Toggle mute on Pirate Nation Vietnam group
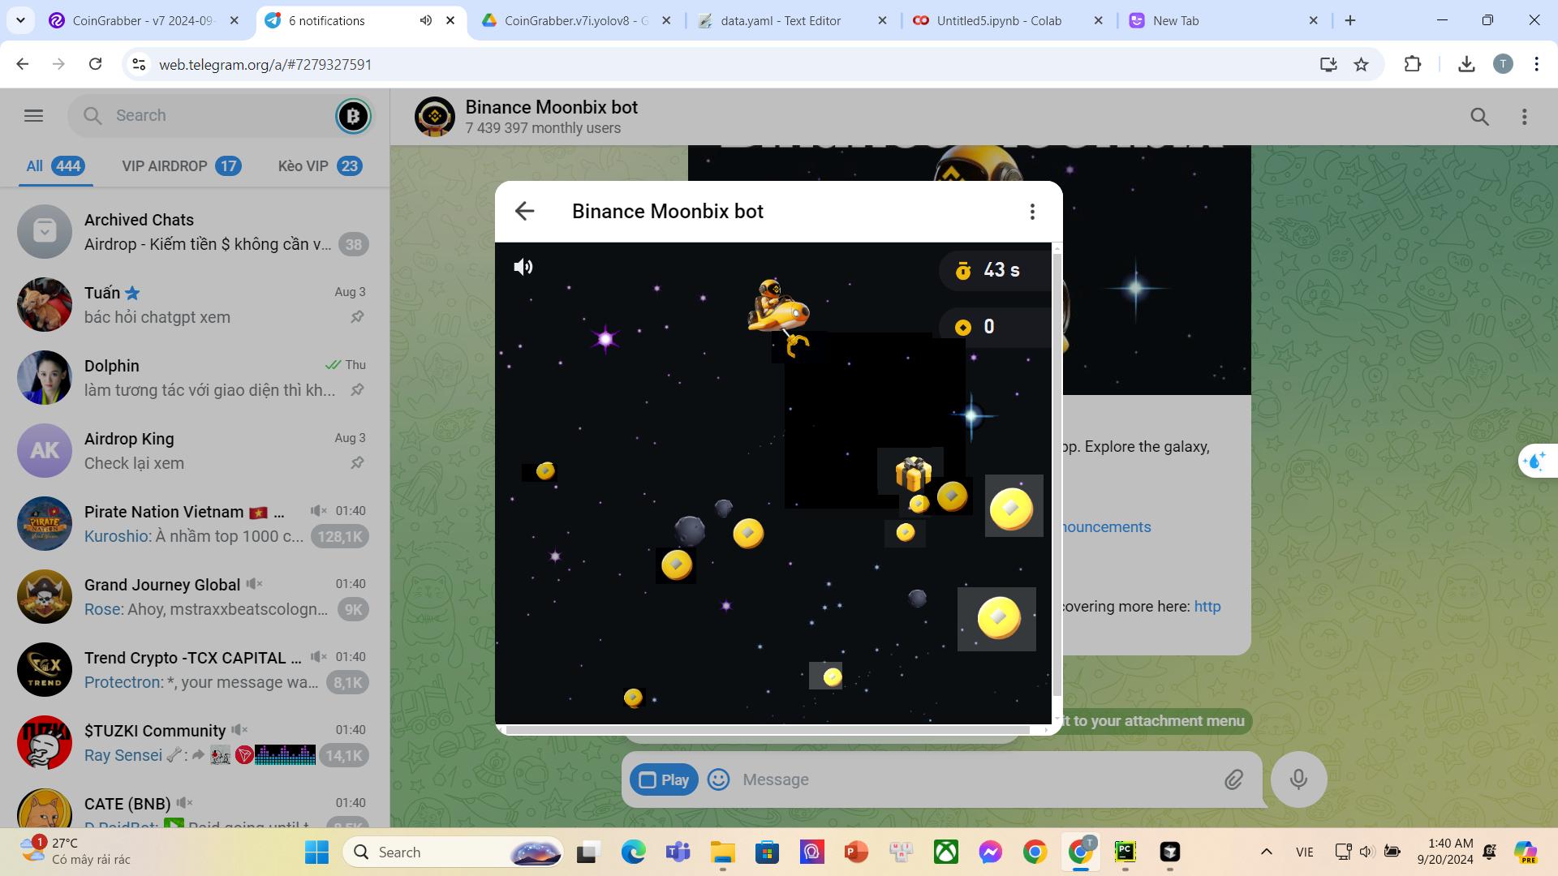Image resolution: width=1558 pixels, height=876 pixels. [316, 510]
